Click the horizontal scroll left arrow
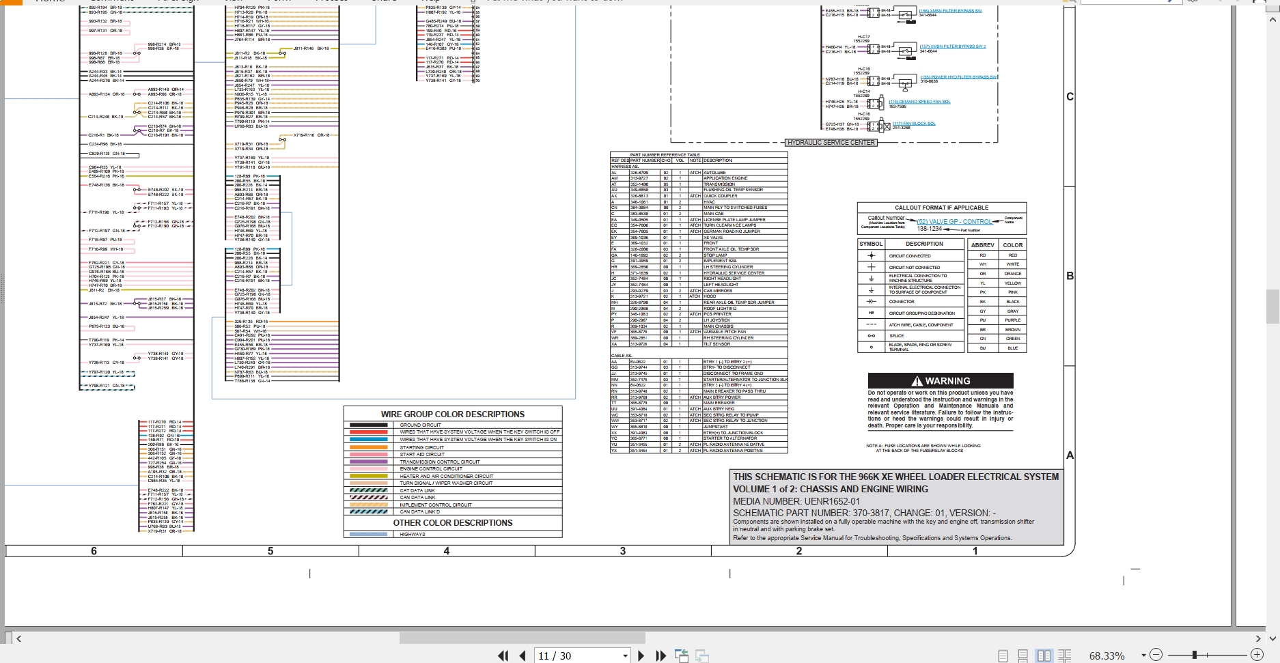Viewport: 1280px width, 663px height. coord(18,638)
